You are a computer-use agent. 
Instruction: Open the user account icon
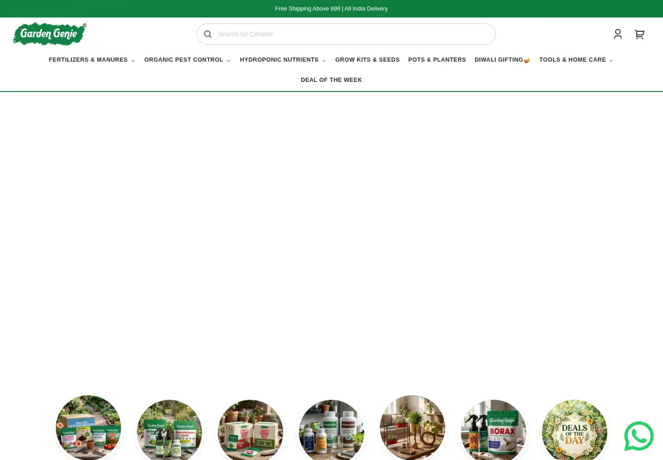coord(618,34)
